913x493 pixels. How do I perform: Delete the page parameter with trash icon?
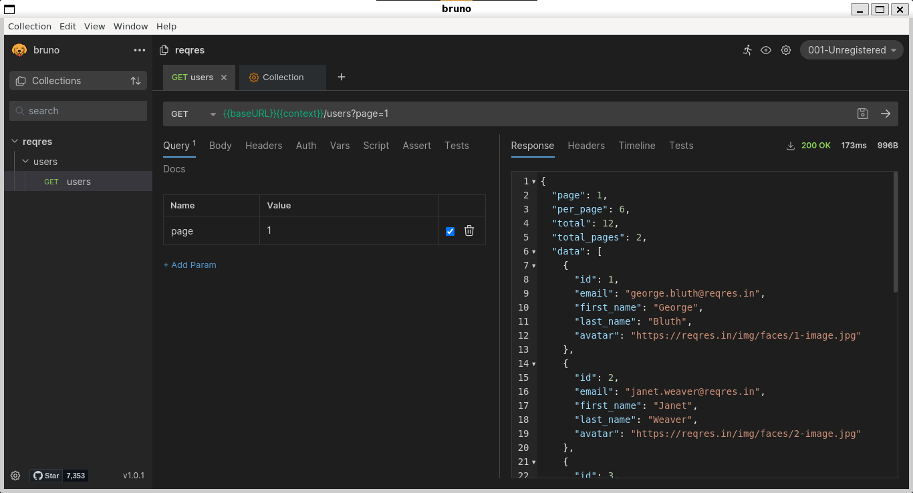pos(469,230)
